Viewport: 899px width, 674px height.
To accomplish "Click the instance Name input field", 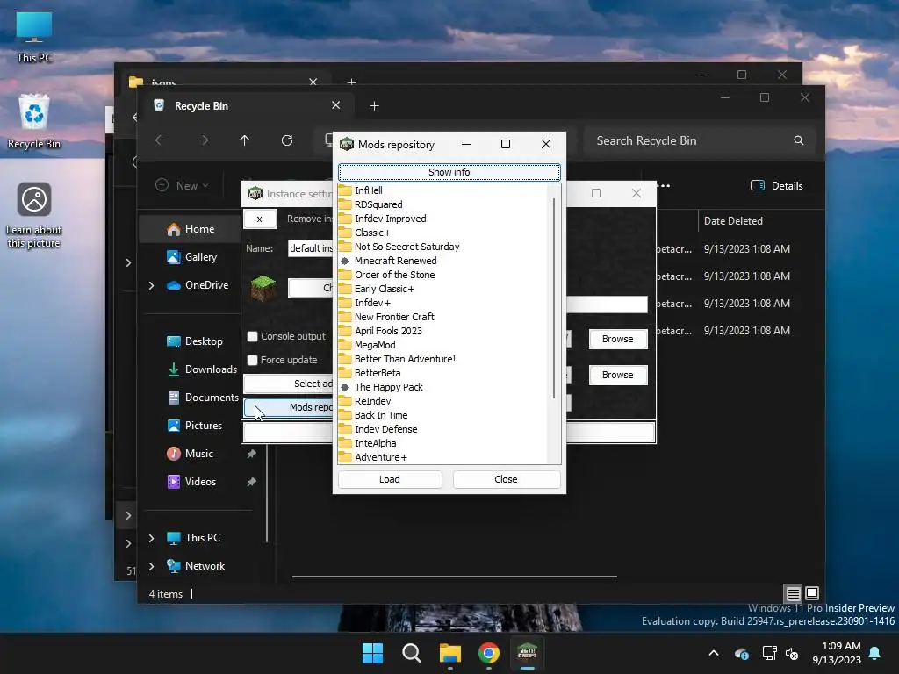I will pyautogui.click(x=310, y=248).
